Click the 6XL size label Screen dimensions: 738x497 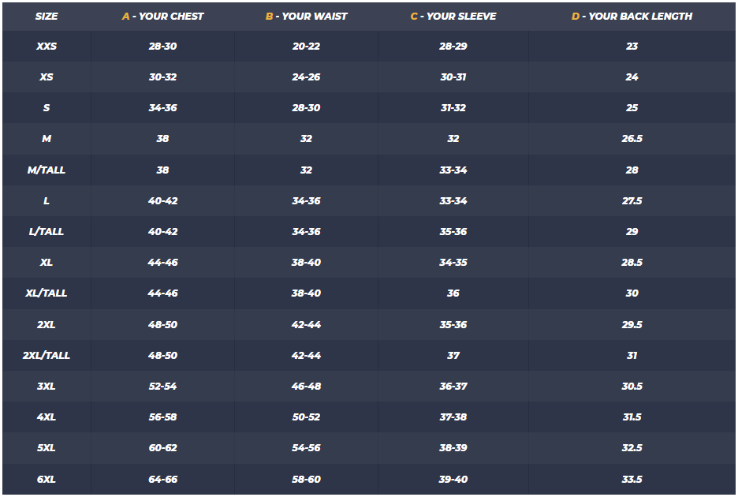(47, 480)
